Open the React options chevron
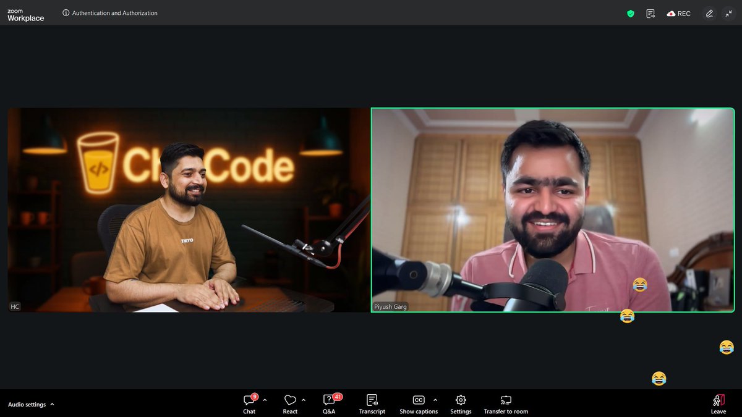The height and width of the screenshot is (417, 742). tap(302, 400)
